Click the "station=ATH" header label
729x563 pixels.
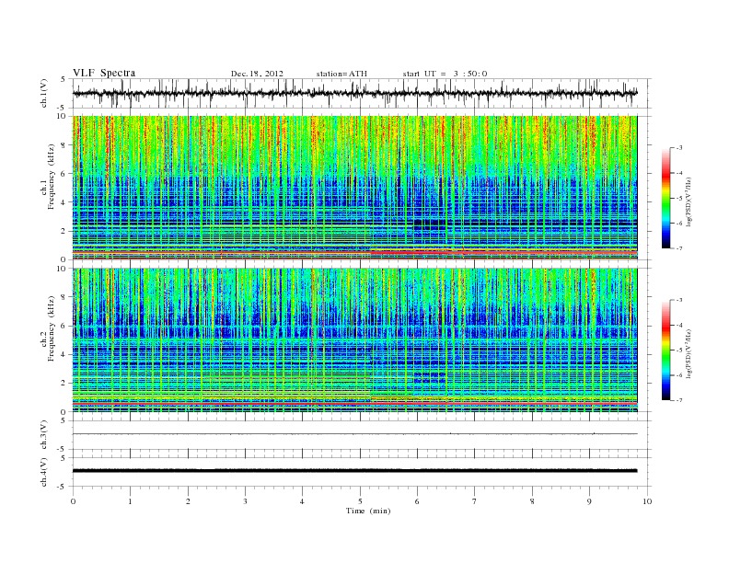coord(341,74)
